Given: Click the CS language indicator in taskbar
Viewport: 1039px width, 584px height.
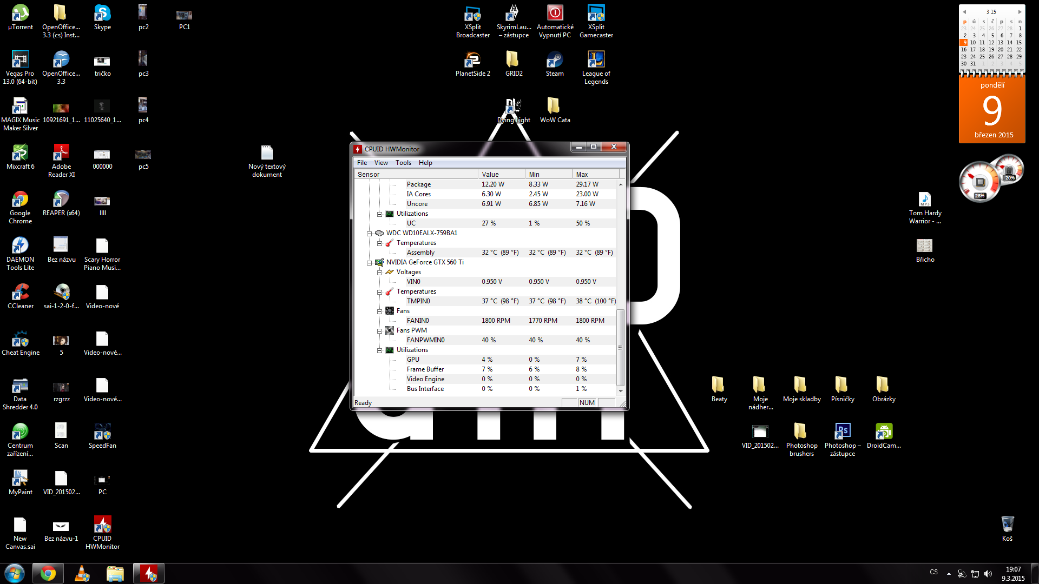Looking at the screenshot, I should pos(933,572).
